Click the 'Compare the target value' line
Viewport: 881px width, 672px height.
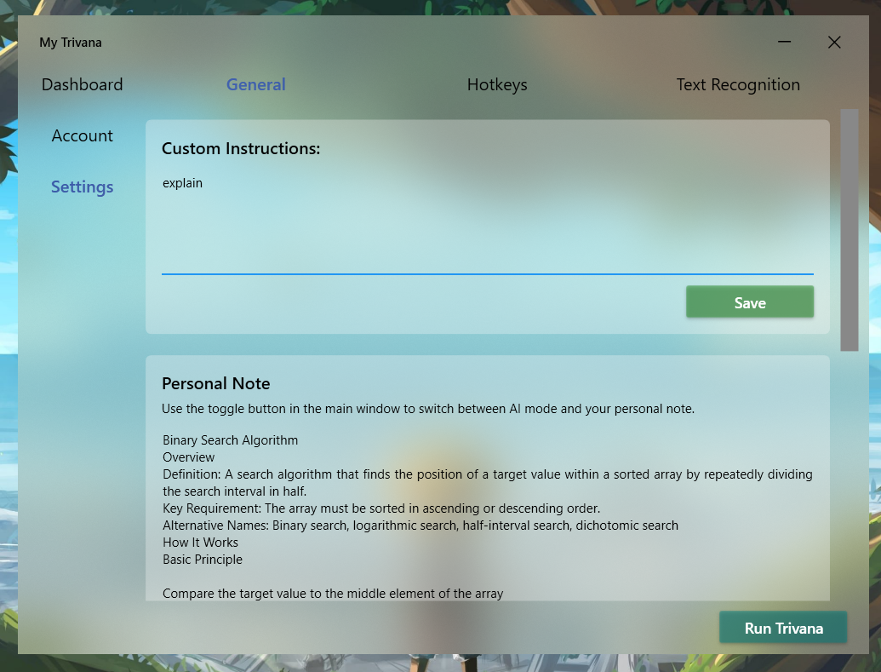[333, 594]
